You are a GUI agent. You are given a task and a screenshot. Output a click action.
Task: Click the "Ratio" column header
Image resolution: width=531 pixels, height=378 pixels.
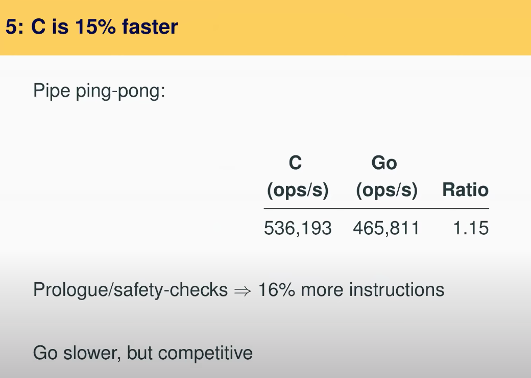[x=465, y=190]
